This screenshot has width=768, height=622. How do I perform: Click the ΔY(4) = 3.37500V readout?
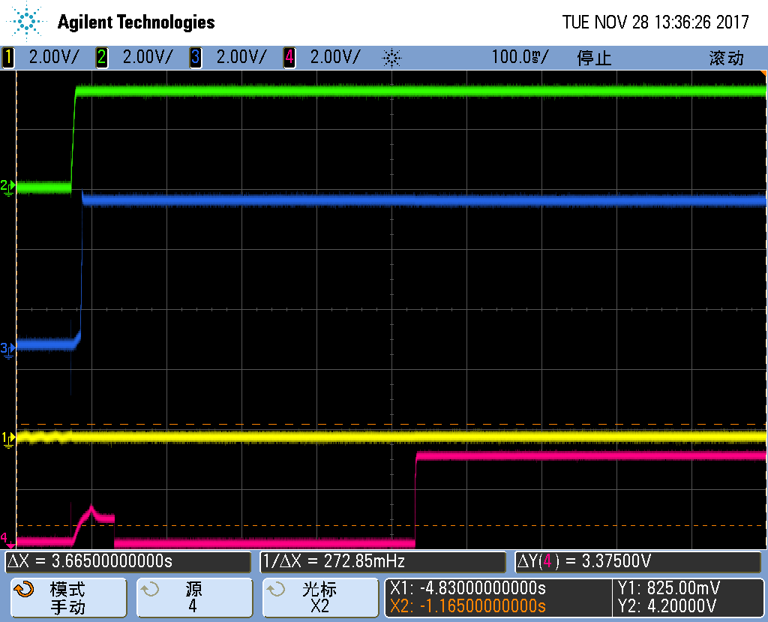point(638,561)
